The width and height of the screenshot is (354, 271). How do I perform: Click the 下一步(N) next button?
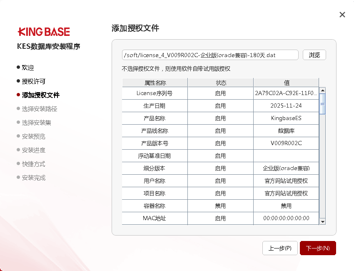(x=318, y=248)
